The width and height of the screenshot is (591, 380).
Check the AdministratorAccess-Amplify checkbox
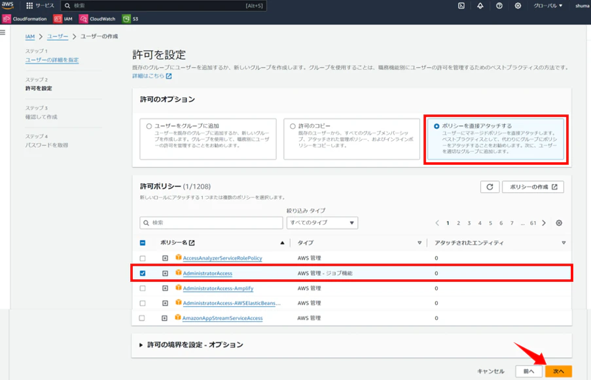pyautogui.click(x=143, y=288)
